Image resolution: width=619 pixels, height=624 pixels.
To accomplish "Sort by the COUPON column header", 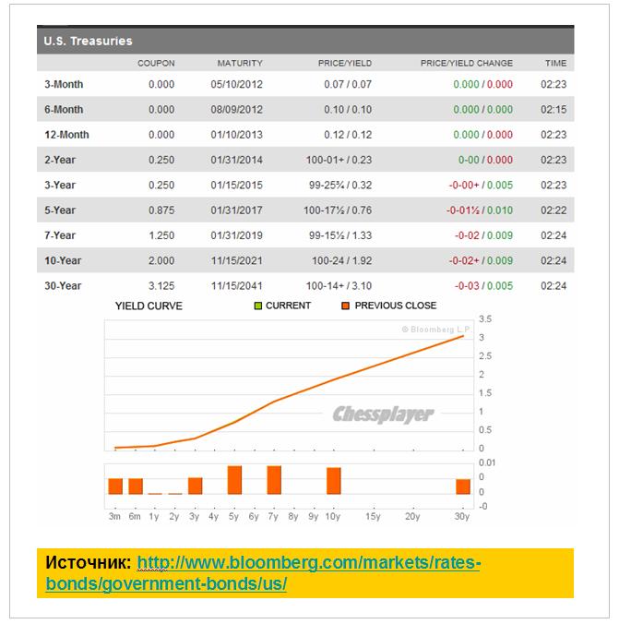I will pyautogui.click(x=156, y=64).
